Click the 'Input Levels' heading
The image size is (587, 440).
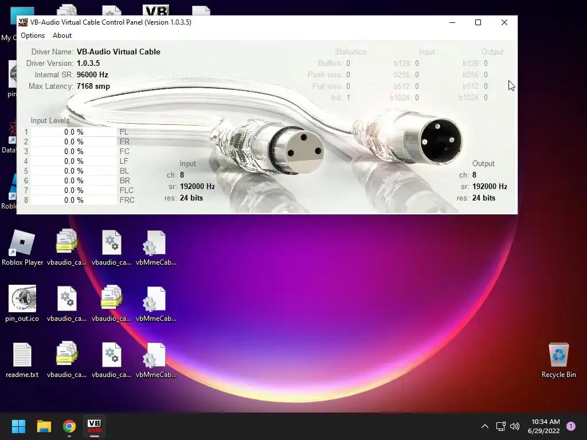pos(50,120)
